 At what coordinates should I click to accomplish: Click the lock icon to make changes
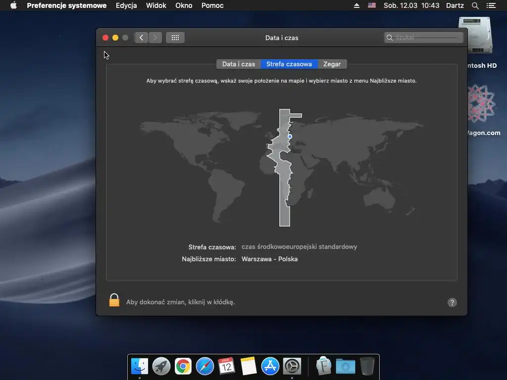pos(114,300)
